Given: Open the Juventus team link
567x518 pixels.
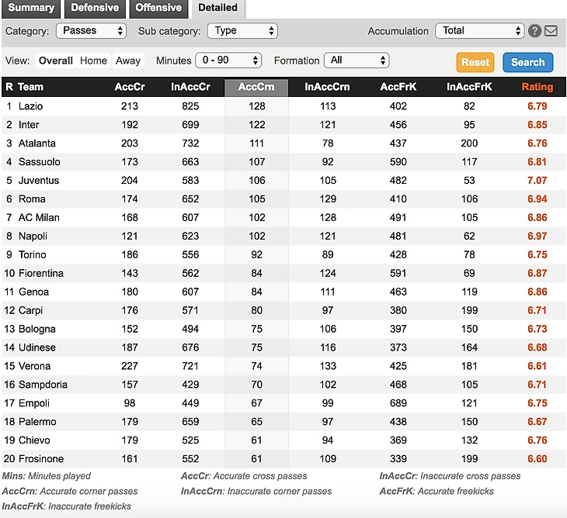Looking at the screenshot, I should pos(39,180).
